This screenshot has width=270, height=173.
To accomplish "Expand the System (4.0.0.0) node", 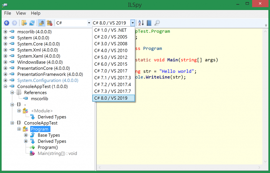I will tap(5, 38).
